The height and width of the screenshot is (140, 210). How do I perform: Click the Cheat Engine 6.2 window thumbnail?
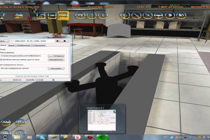click(102, 119)
